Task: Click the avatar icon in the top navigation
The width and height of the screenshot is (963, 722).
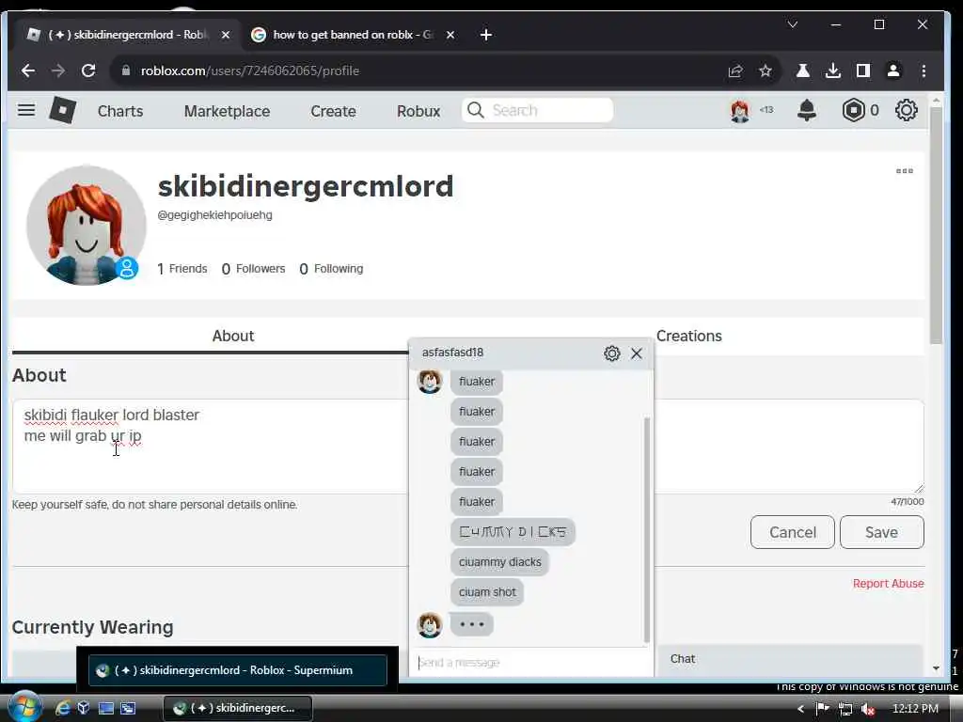Action: click(x=740, y=111)
